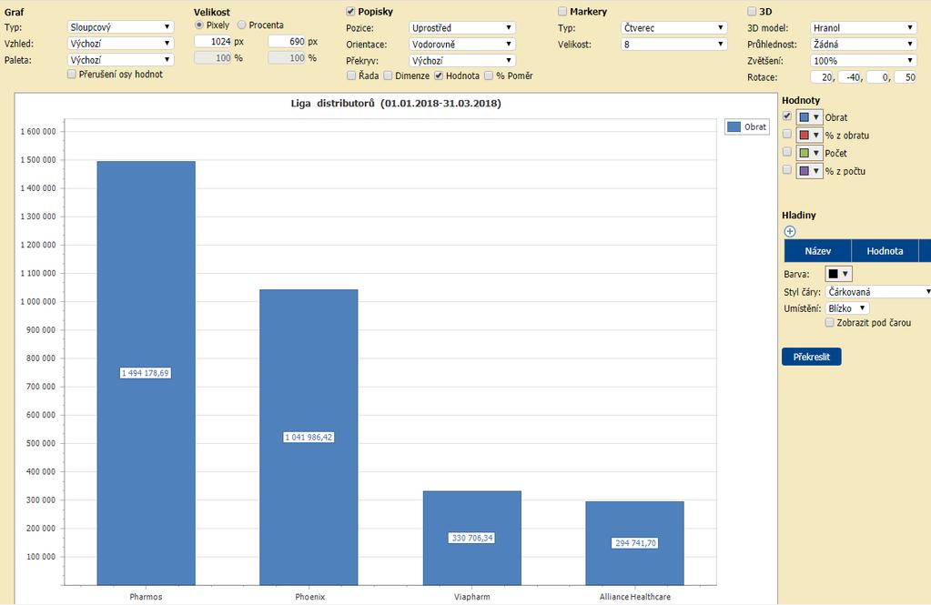Viewport: 931px width, 605px height.
Task: Add a new level with the plus icon
Action: tap(790, 232)
